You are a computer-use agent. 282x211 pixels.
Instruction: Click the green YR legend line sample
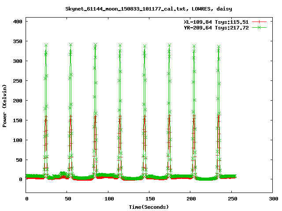tap(259, 27)
